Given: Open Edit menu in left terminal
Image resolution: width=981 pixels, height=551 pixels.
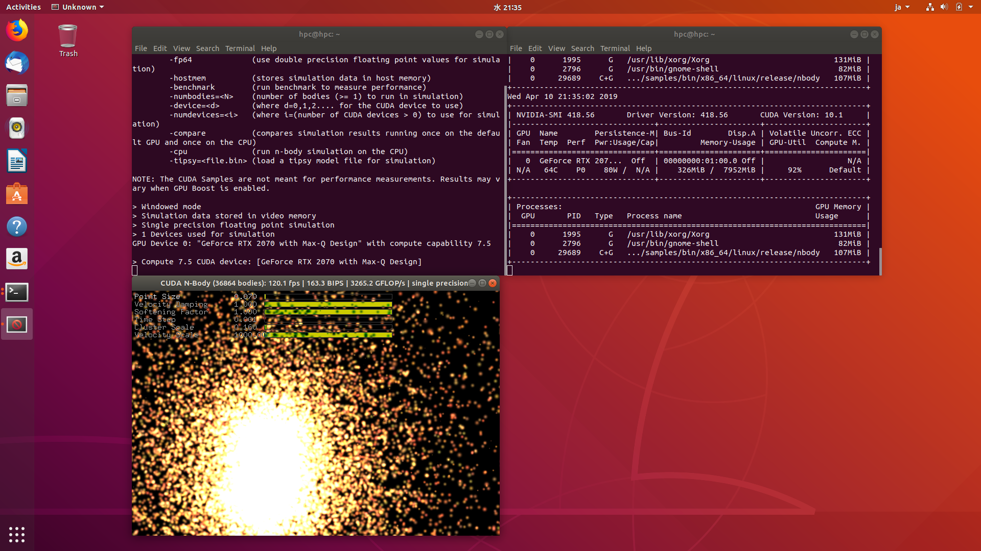Looking at the screenshot, I should click(160, 48).
